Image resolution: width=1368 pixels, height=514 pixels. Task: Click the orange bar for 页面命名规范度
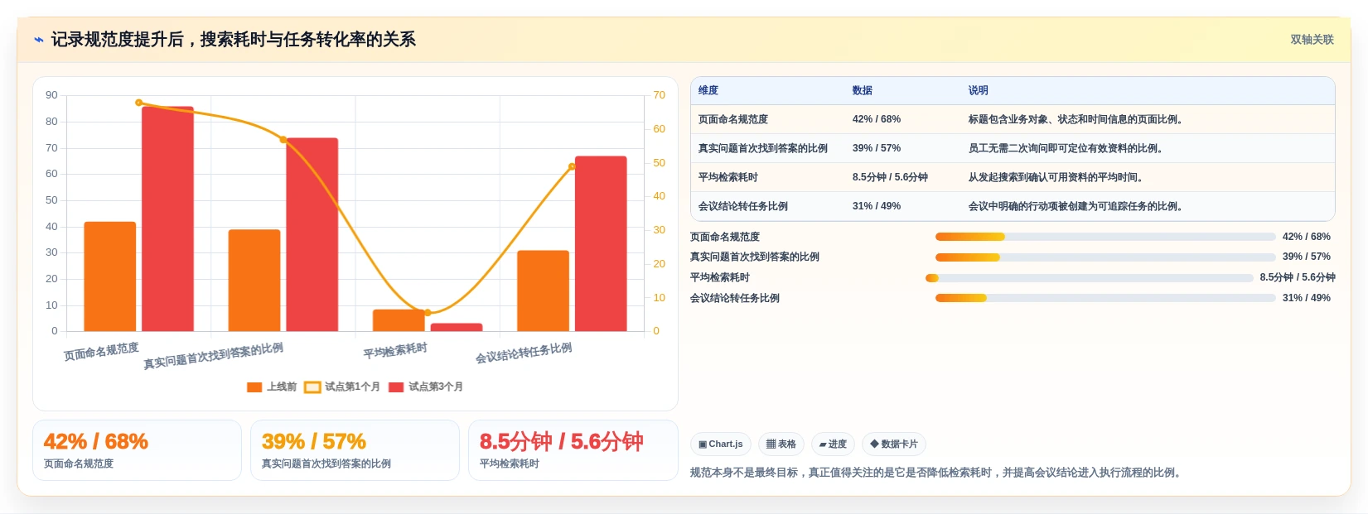(x=110, y=276)
